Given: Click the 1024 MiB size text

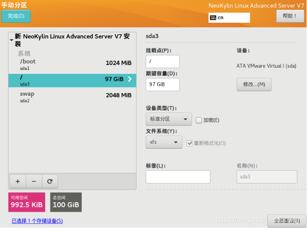Looking at the screenshot, I should click(x=119, y=63).
